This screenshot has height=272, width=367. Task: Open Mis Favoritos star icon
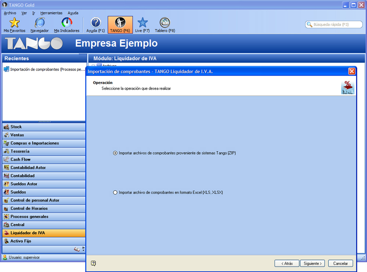coord(14,25)
